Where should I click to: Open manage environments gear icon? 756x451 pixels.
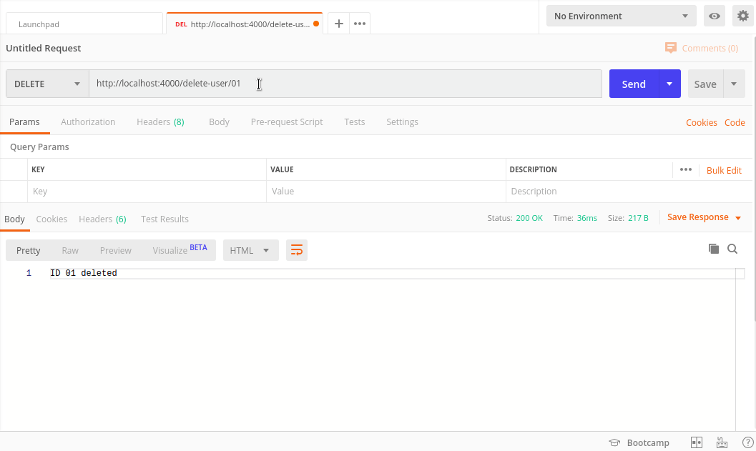tap(743, 16)
